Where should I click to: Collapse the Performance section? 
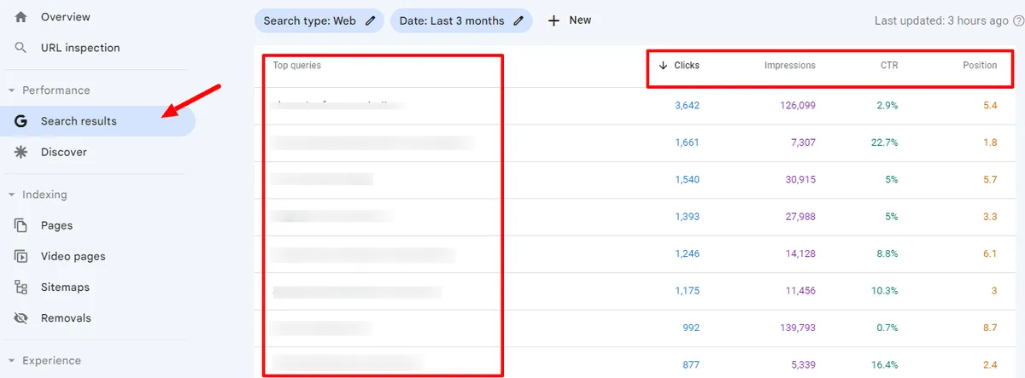(x=12, y=90)
